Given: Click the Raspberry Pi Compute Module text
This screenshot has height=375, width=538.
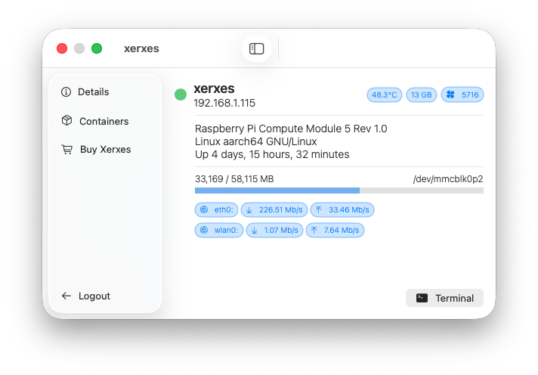Looking at the screenshot, I should (291, 129).
